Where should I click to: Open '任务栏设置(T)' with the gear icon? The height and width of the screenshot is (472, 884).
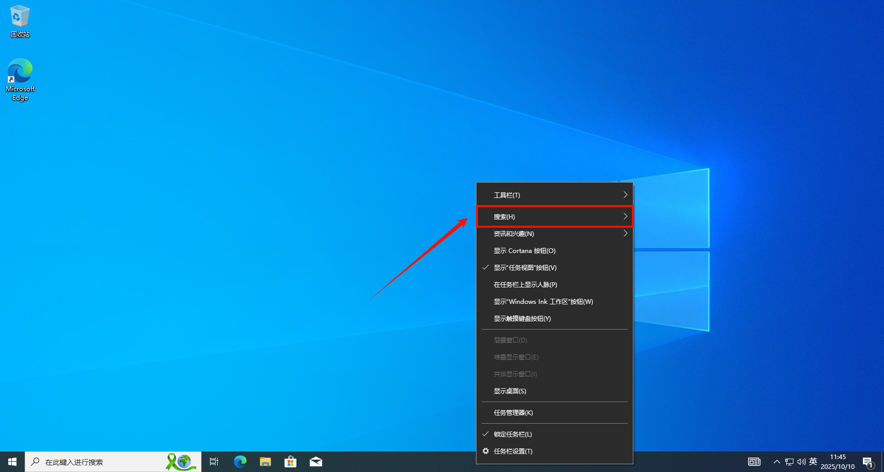[513, 451]
